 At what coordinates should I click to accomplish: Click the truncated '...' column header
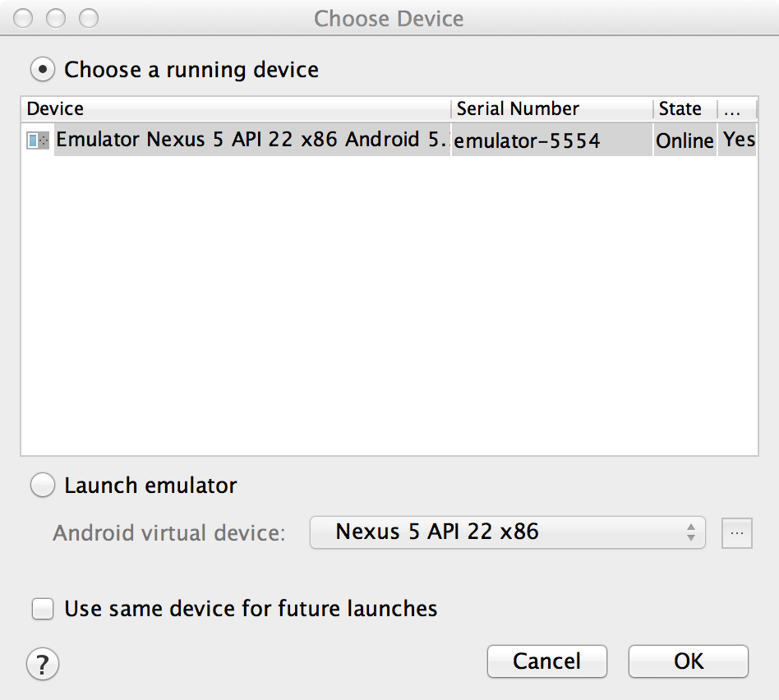(x=736, y=109)
